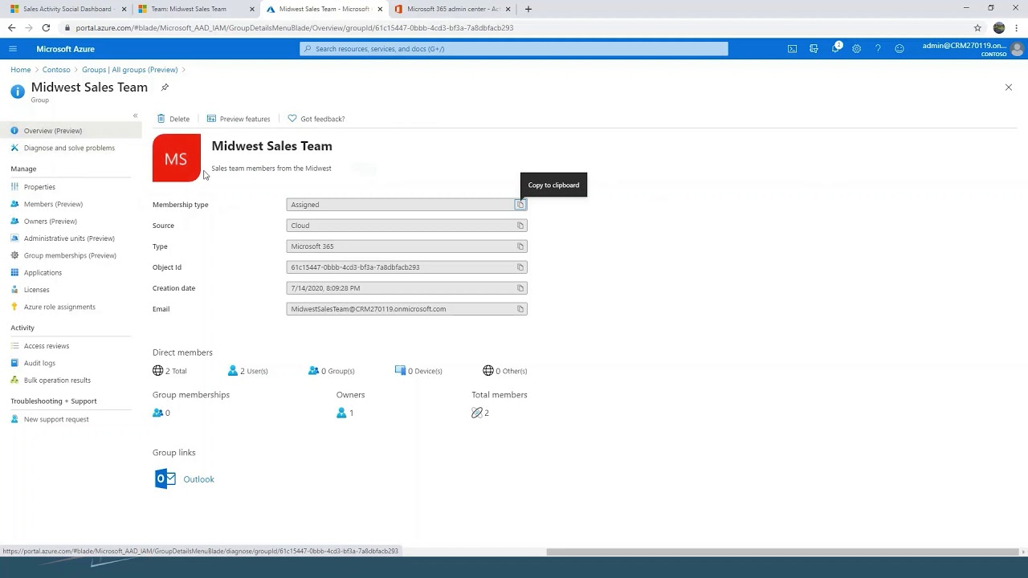Copy the Object Id to clipboard

coord(520,267)
